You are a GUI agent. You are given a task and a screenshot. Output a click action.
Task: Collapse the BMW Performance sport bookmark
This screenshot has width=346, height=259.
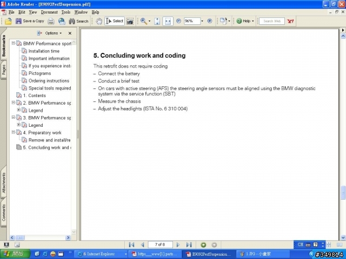[14, 43]
